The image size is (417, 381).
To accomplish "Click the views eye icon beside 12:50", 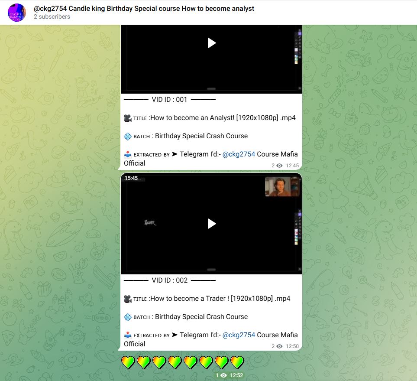I will 279,346.
